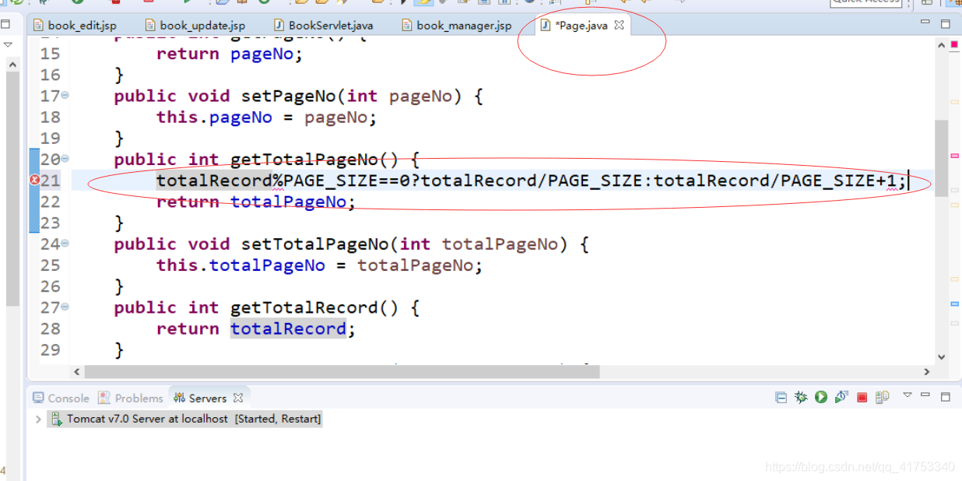Click highlighted 'totalRecord' on line 28
Viewport: 962px width, 481px height.
pos(288,329)
